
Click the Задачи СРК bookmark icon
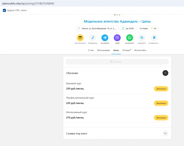click(4, 11)
